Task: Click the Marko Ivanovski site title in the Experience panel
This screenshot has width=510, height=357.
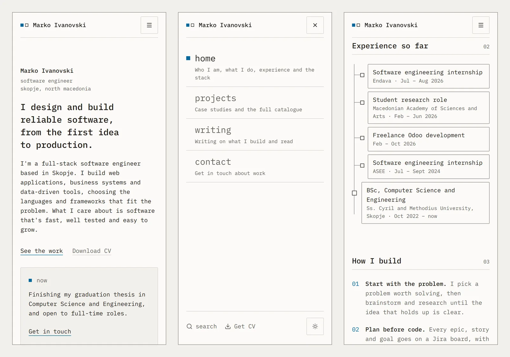Action: (391, 25)
